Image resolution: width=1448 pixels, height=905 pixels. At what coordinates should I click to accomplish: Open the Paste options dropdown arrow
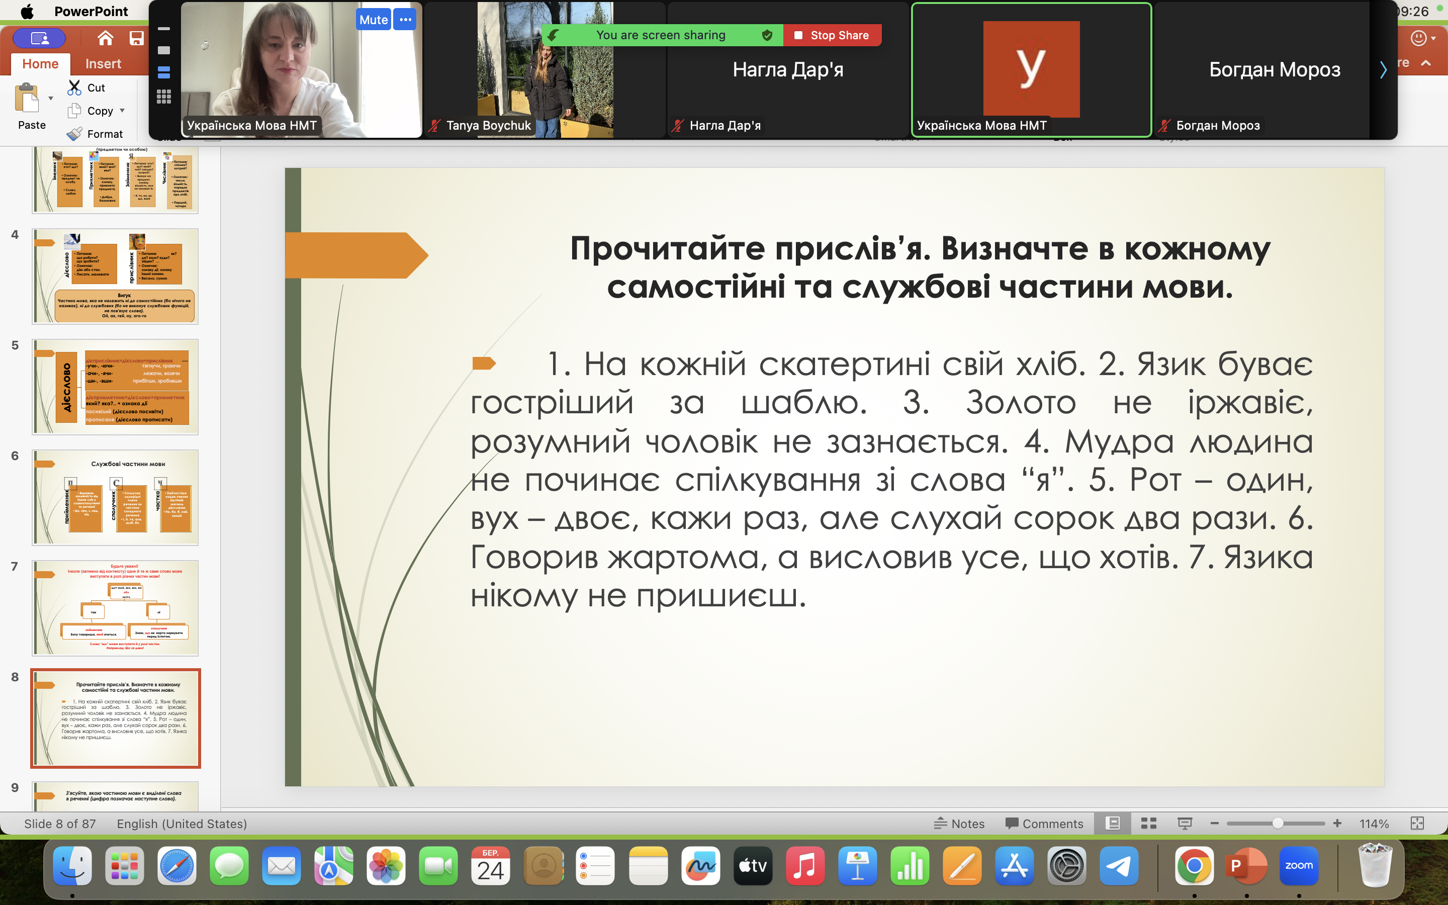[51, 98]
